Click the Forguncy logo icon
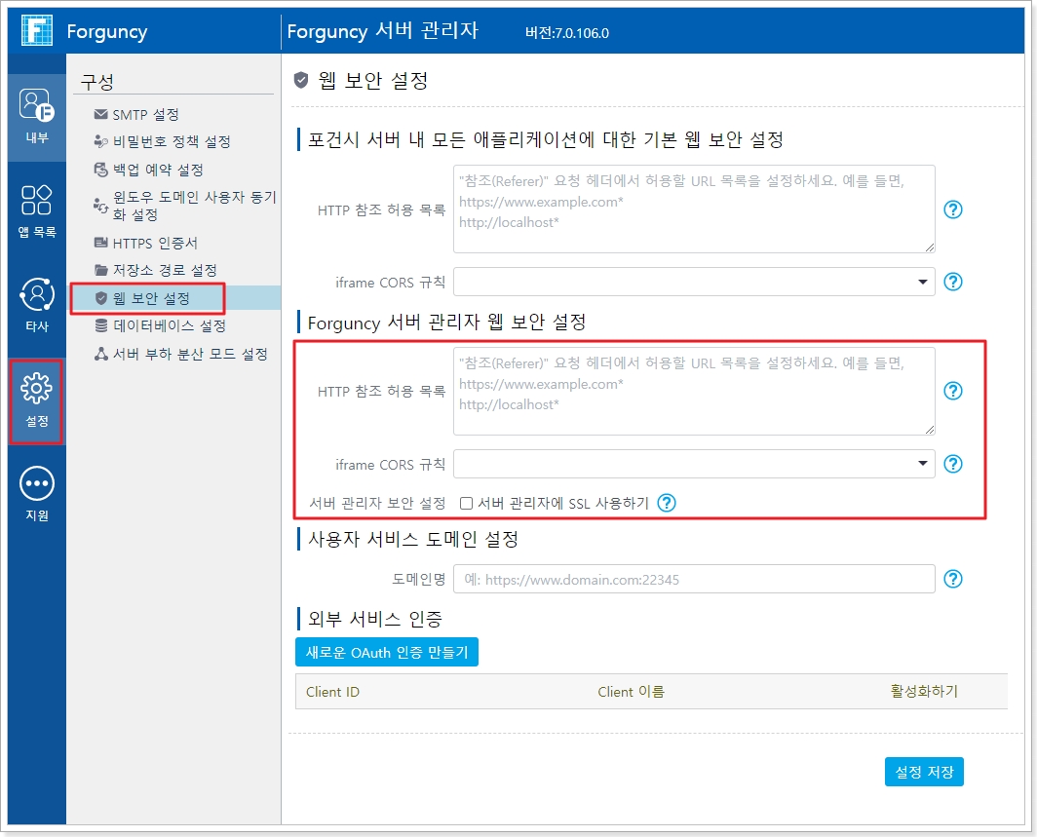Screen dimensions: 1037x837 [x=35, y=31]
